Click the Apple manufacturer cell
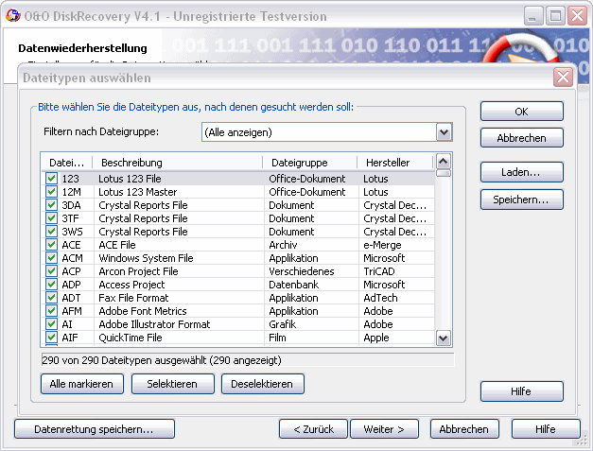 coord(375,338)
